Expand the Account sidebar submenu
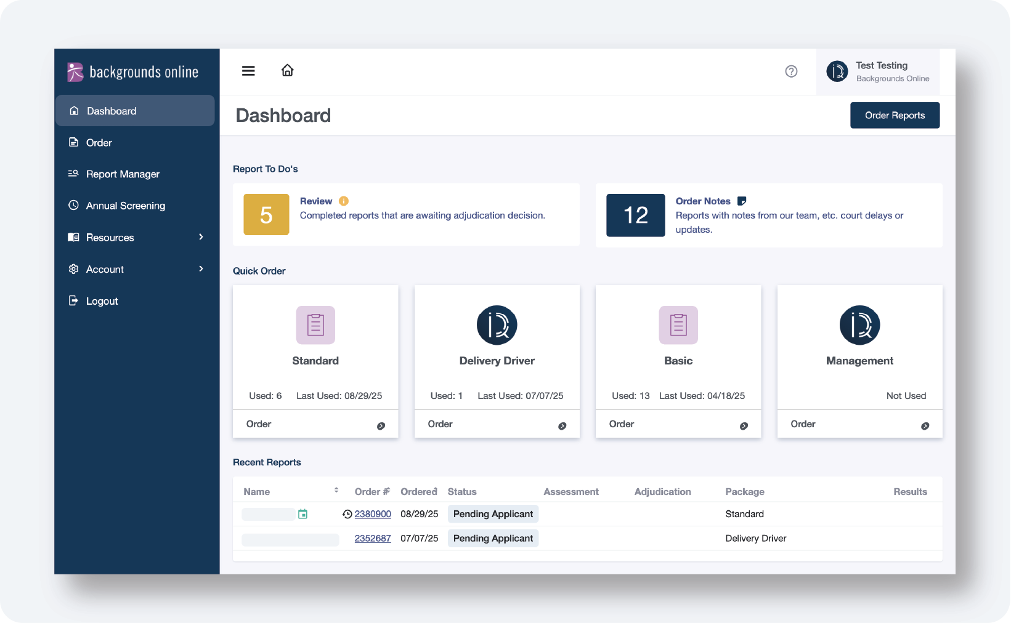Image resolution: width=1011 pixels, height=631 pixels. (201, 269)
